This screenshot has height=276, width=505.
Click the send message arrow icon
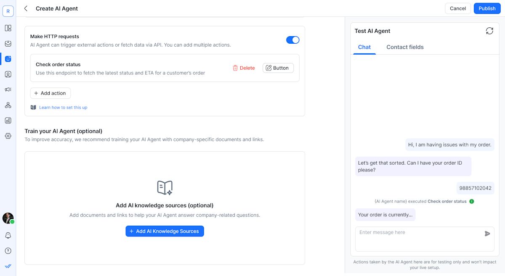487,234
